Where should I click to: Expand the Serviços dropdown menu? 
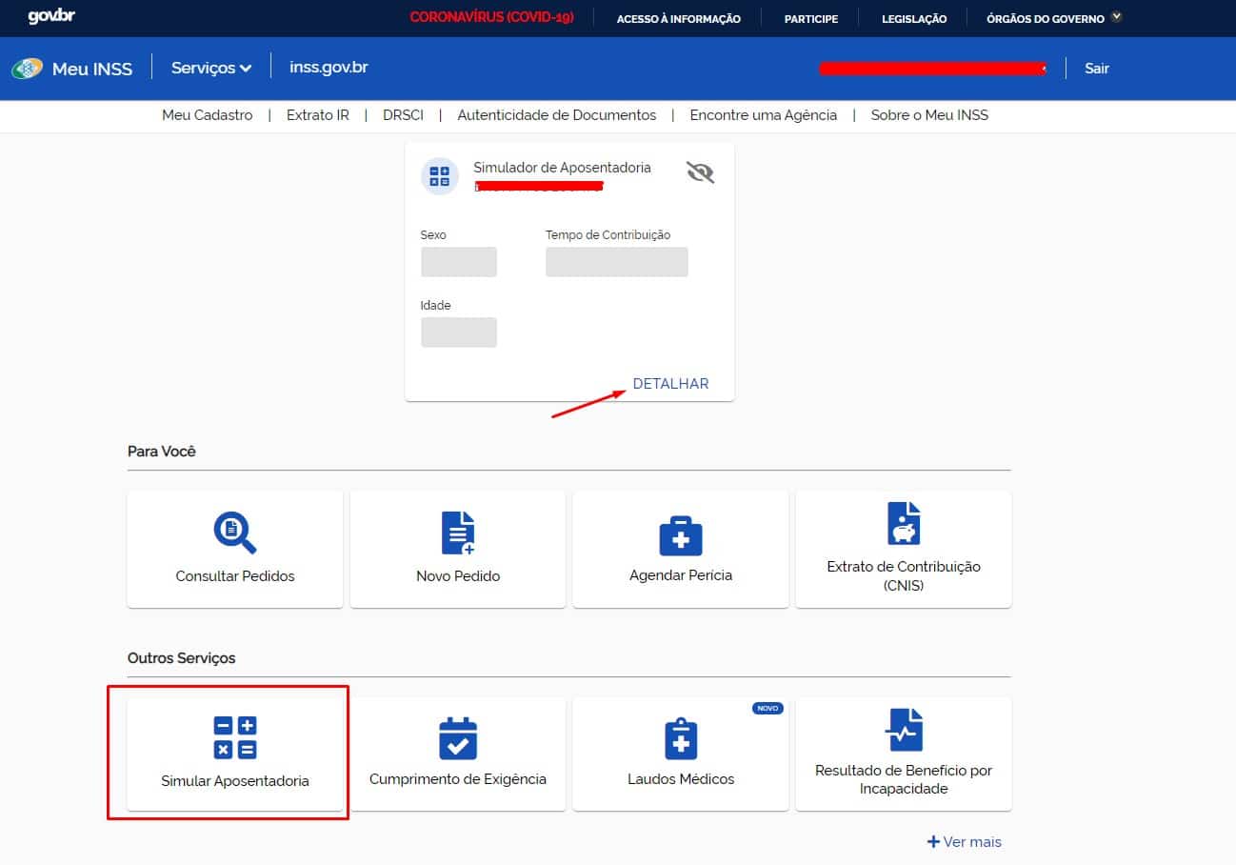click(211, 69)
